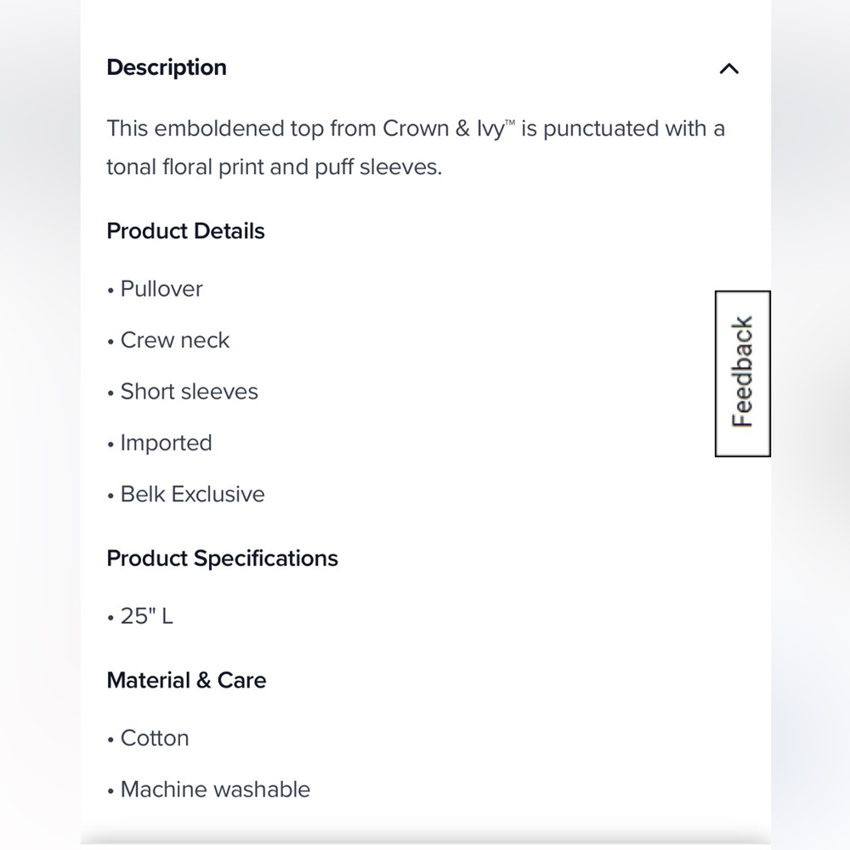The height and width of the screenshot is (850, 850).
Task: Click the trademark symbol after Ivy
Action: 510,124
